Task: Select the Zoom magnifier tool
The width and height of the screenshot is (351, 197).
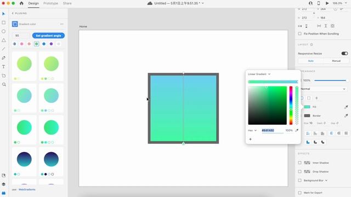Action: pyautogui.click(x=4, y=84)
